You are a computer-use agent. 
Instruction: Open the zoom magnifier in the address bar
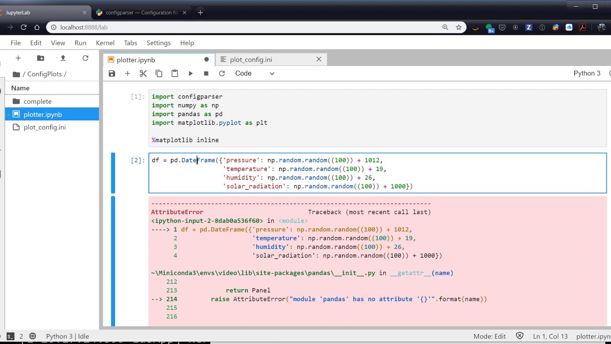pos(445,28)
